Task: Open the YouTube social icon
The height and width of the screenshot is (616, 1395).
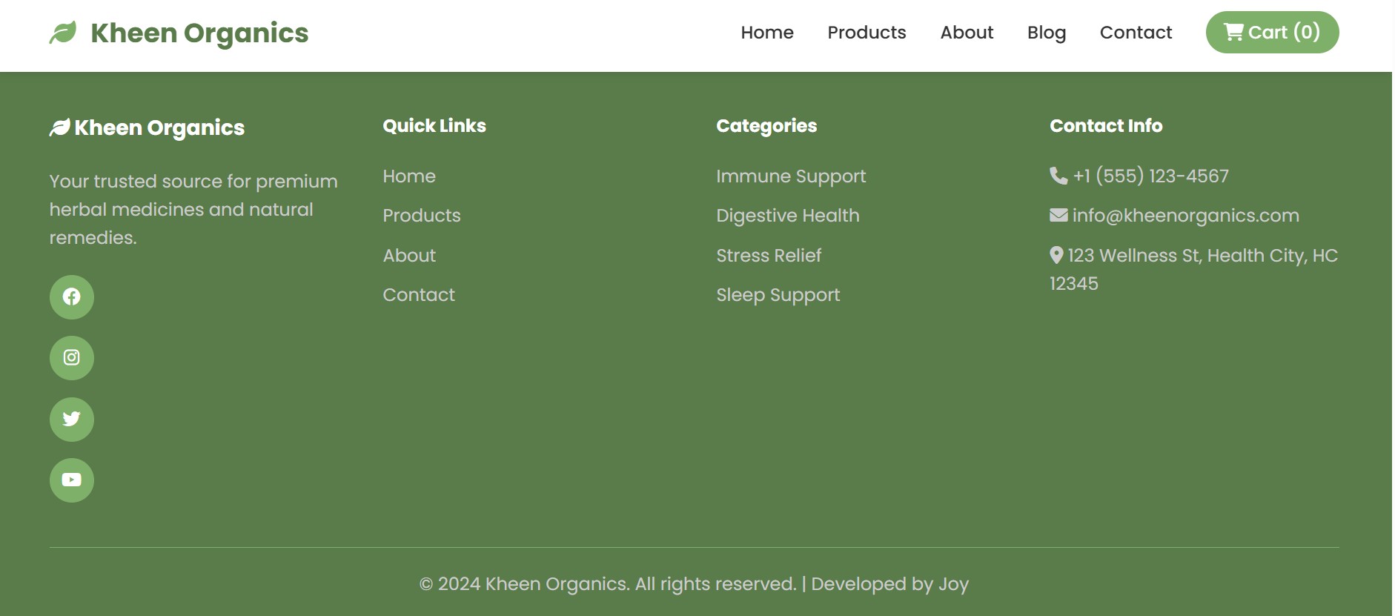Action: point(72,480)
